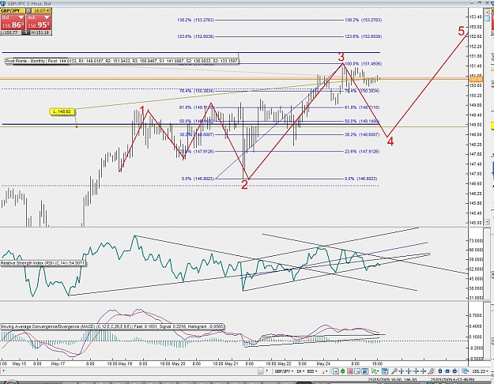This screenshot has height=384, width=494.
Task: Select the magnifier zoom tool
Action: click(x=394, y=371)
